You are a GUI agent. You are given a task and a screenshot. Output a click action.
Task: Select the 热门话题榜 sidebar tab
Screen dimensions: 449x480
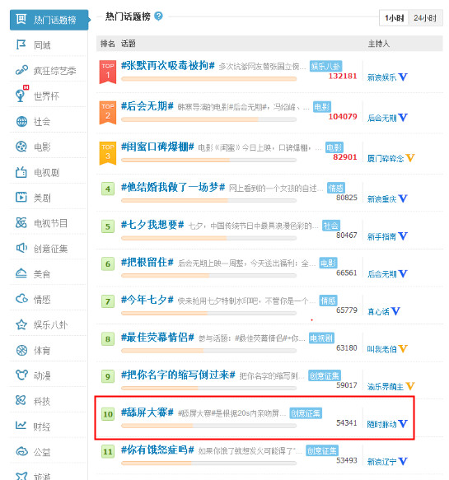[49, 20]
